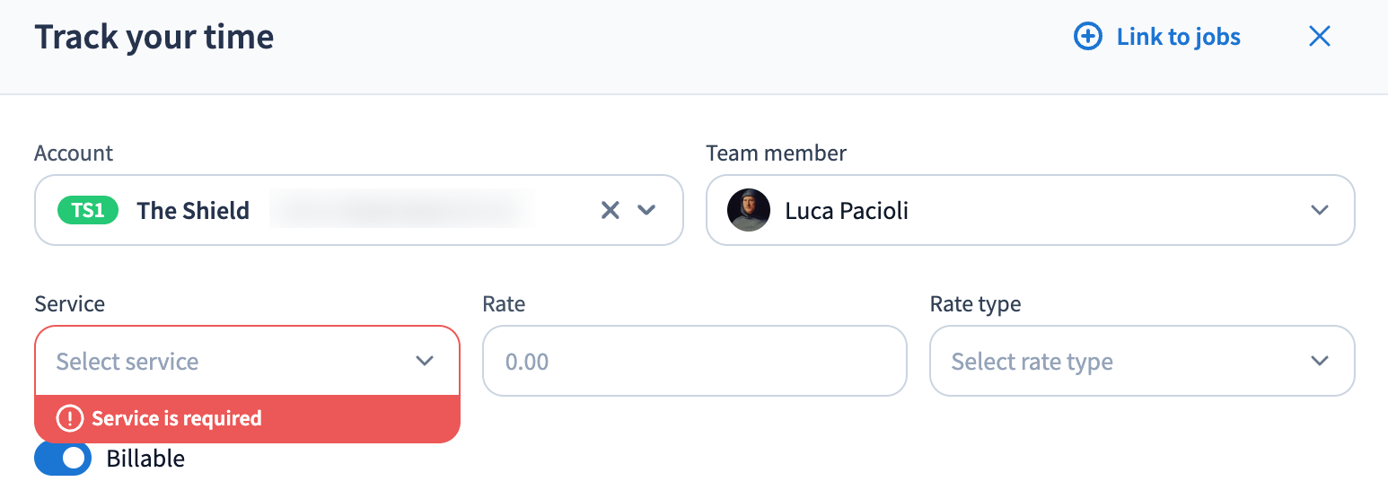Screen dimensions: 1388x499
Task: Click the Service is required message
Action: 177,418
